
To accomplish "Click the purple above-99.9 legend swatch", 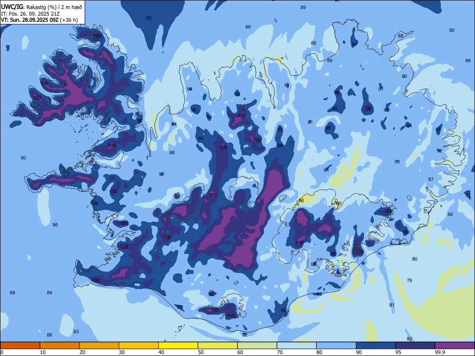I will pyautogui.click(x=455, y=346).
